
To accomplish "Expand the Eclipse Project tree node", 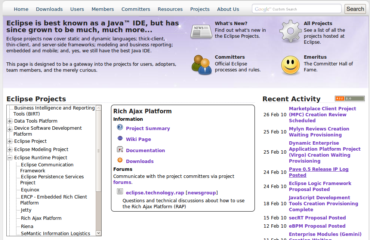I will (10, 141).
